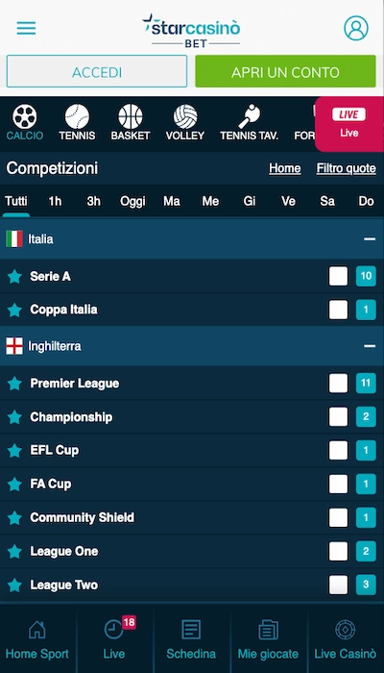Switch to the Oggi tab
The image size is (384, 673).
coord(132,201)
